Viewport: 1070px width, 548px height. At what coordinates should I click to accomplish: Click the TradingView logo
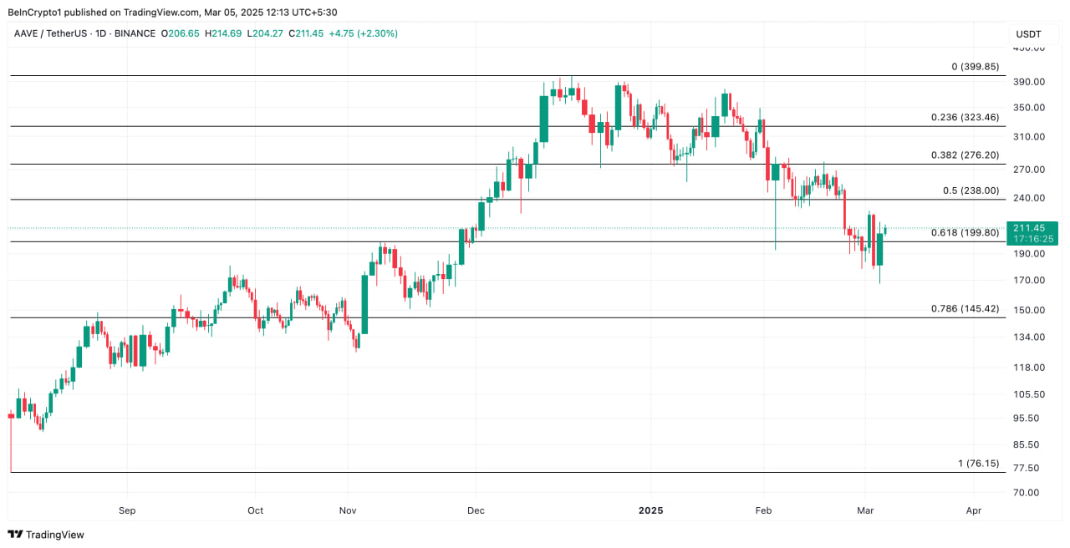[x=47, y=535]
